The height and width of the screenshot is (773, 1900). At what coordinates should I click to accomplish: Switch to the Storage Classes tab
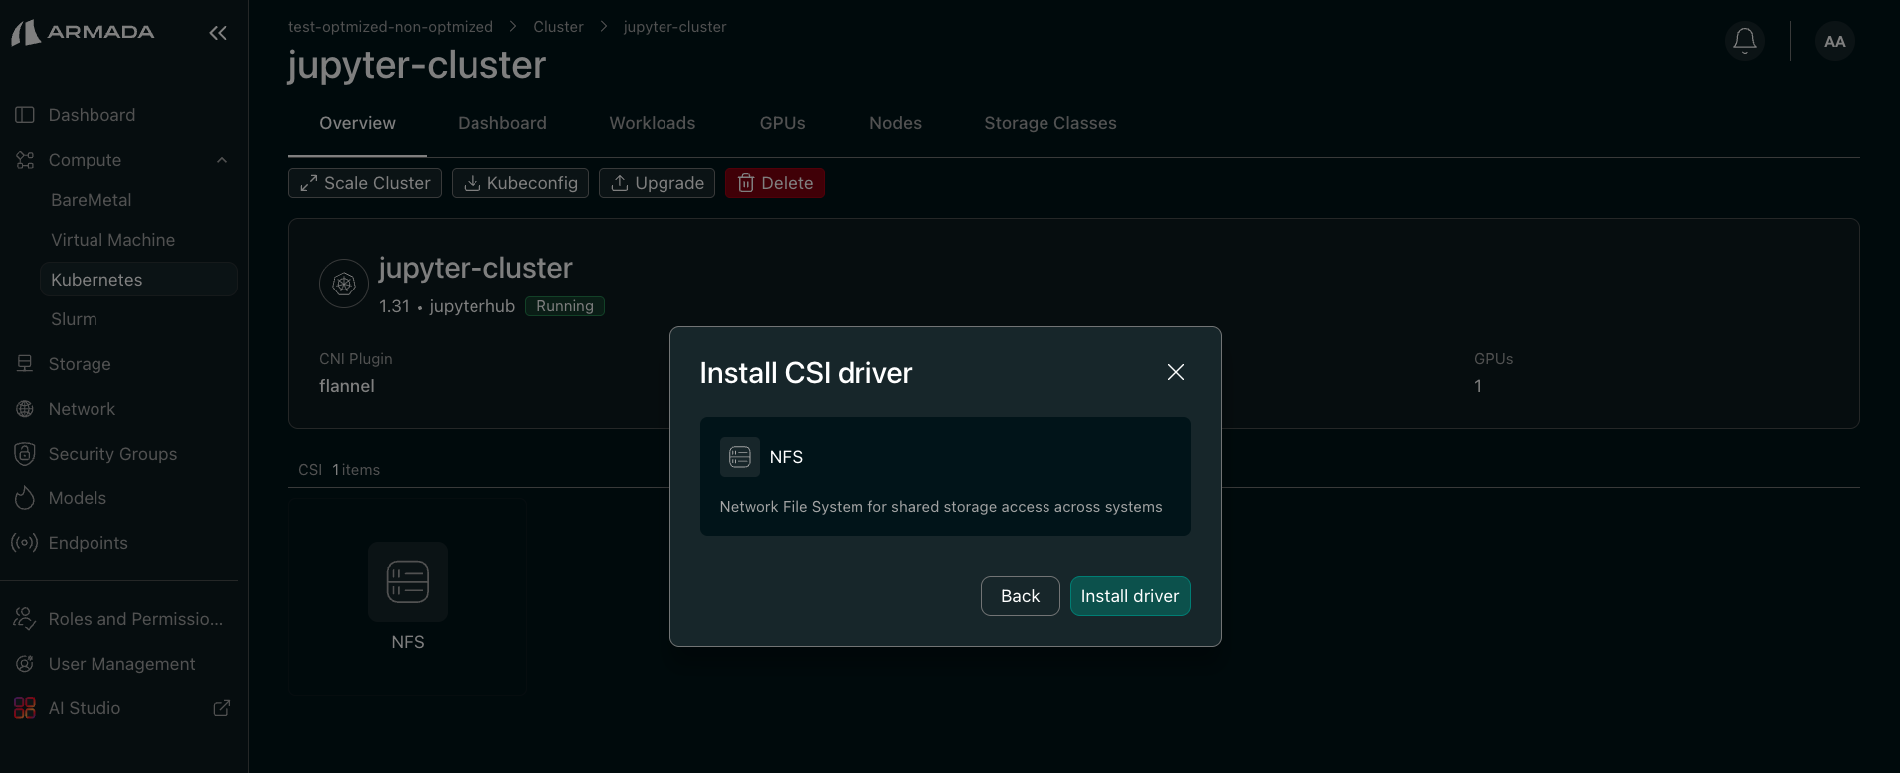[1050, 123]
